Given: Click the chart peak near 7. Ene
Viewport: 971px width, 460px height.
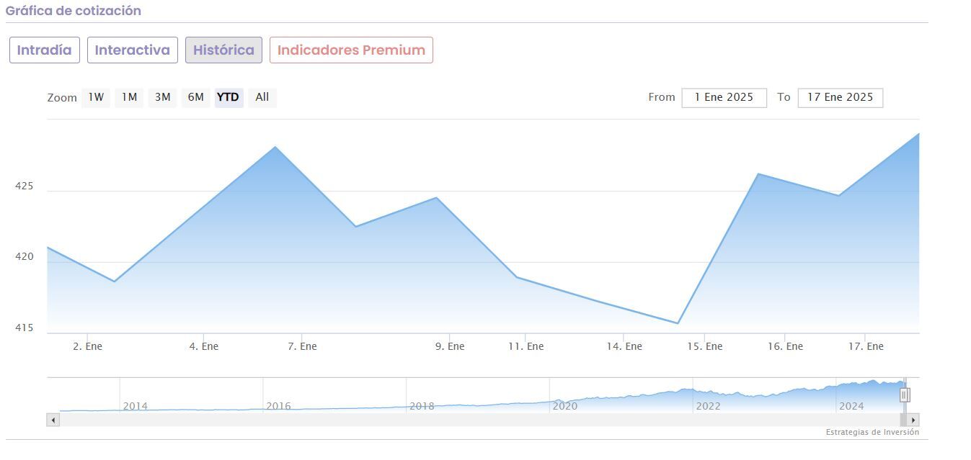Looking at the screenshot, I should 275,148.
